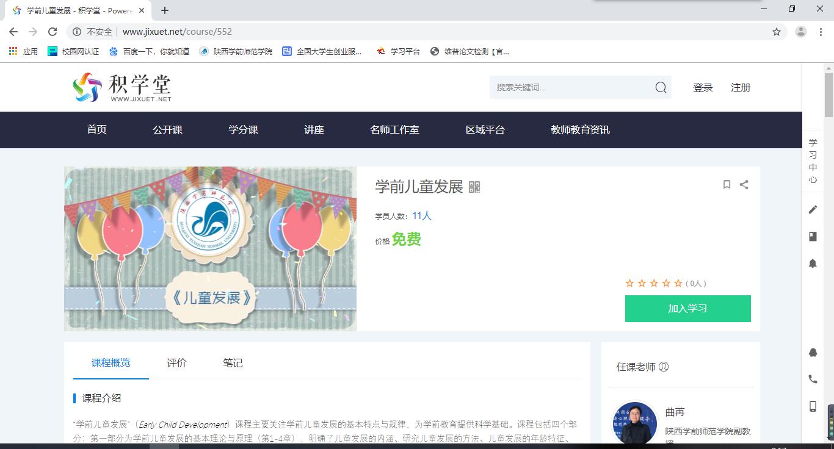Open the Chrome three-dot menu
Viewport: 834px width, 449px height.
821,32
